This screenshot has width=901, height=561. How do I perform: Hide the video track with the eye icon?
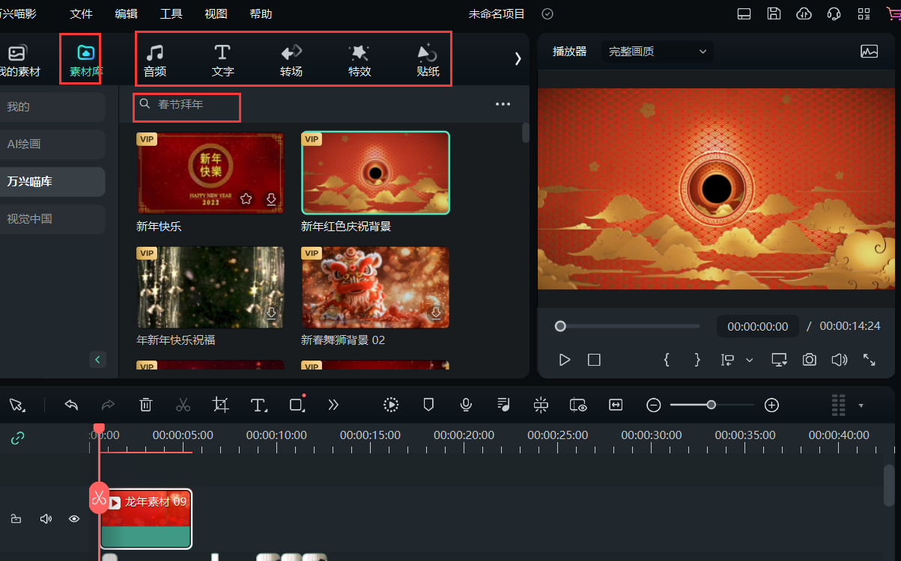[x=73, y=518]
